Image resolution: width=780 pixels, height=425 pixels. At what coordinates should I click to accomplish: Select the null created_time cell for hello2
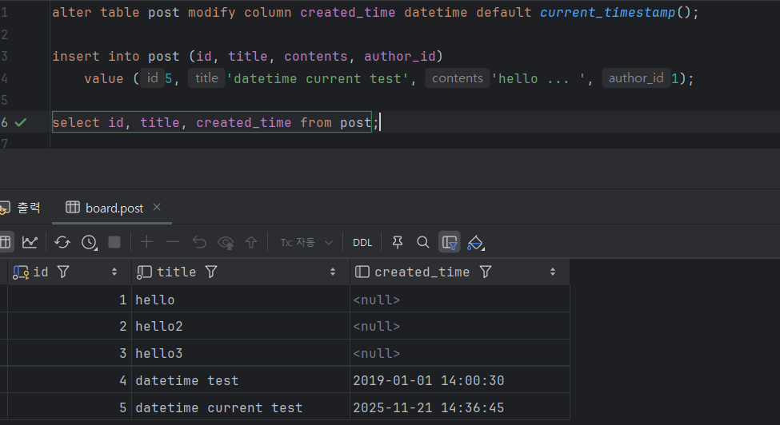pyautogui.click(x=460, y=326)
